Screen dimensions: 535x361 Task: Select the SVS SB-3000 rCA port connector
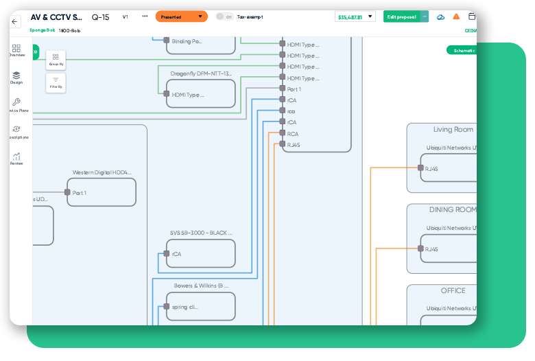pyautogui.click(x=167, y=253)
